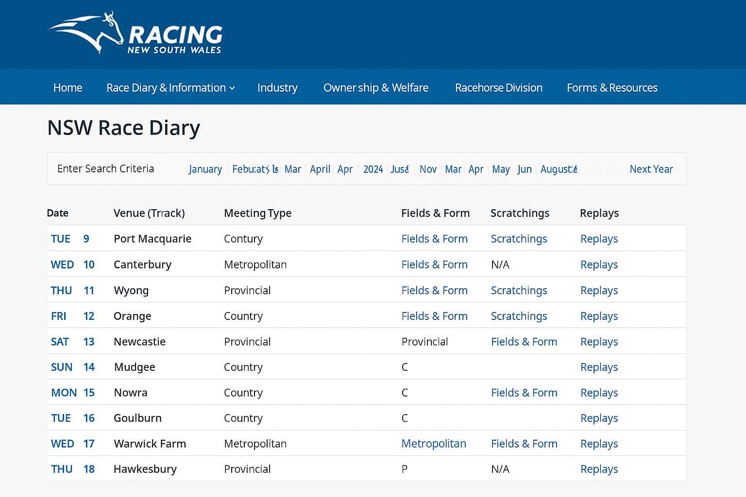Click the Goulburn venue name
The image size is (746, 497).
click(137, 418)
